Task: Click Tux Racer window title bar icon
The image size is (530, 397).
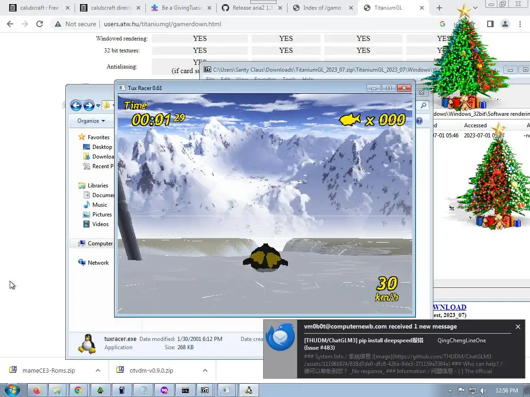Action: coord(122,88)
